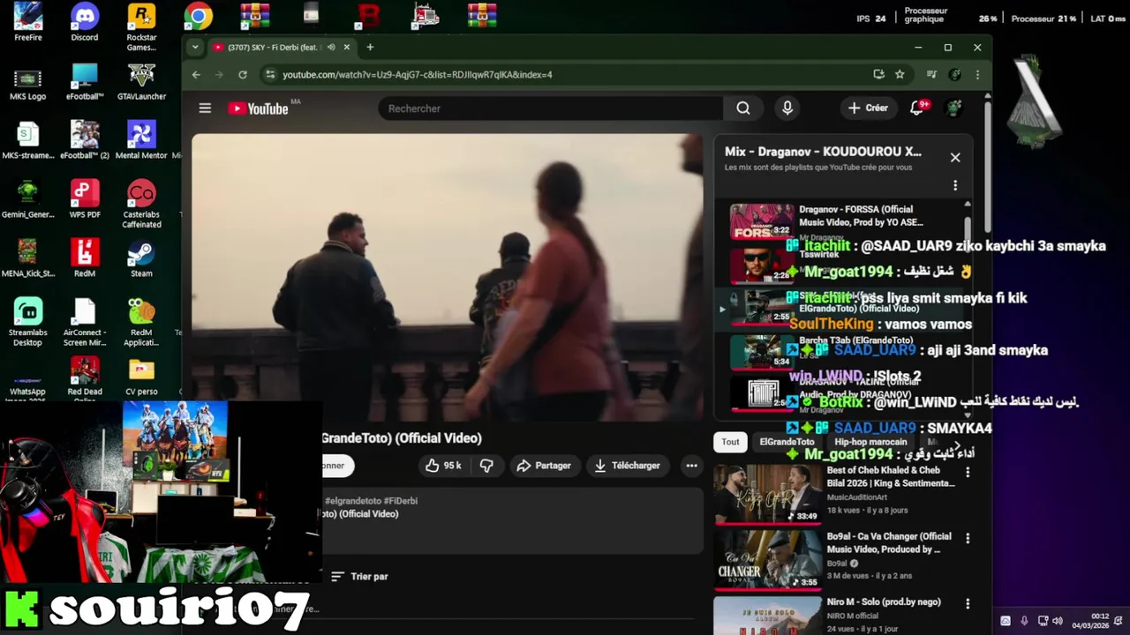The width and height of the screenshot is (1130, 635).
Task: Open the Mental Mentor desktop icon
Action: pyautogui.click(x=141, y=141)
